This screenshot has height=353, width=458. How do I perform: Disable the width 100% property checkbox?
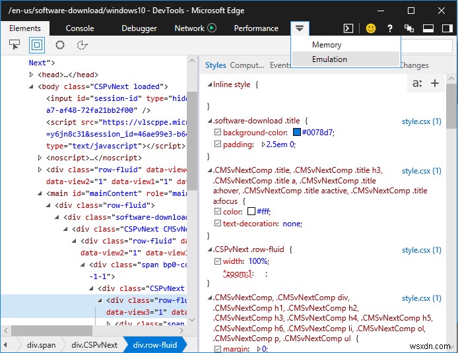click(x=218, y=261)
